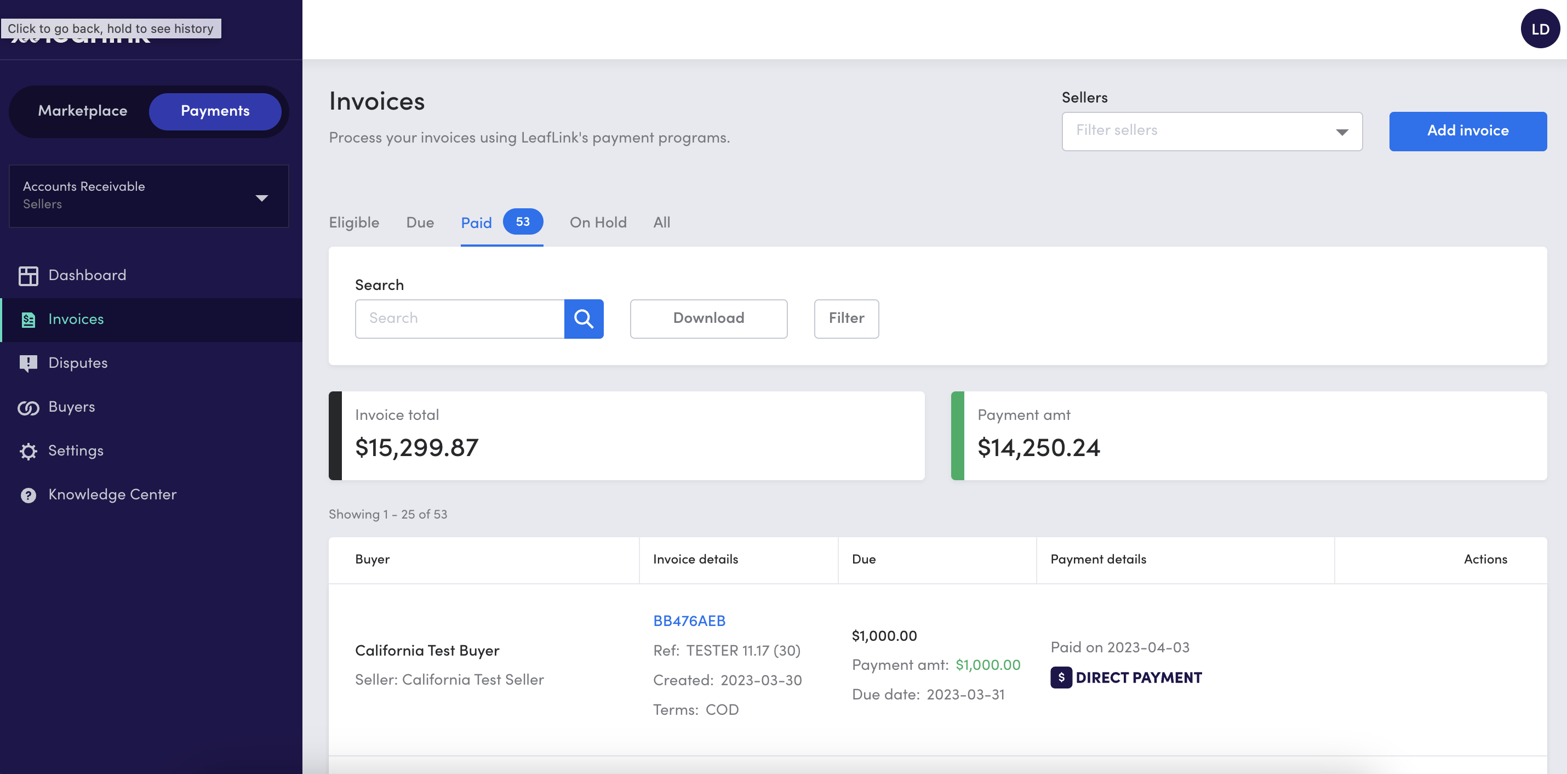Click the Download button
Screen dimensions: 1567x774
pyautogui.click(x=708, y=318)
